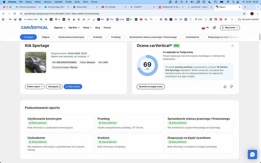The height and width of the screenshot is (163, 261).
Task: Click the blue Moje raporty button
Action: (73, 86)
